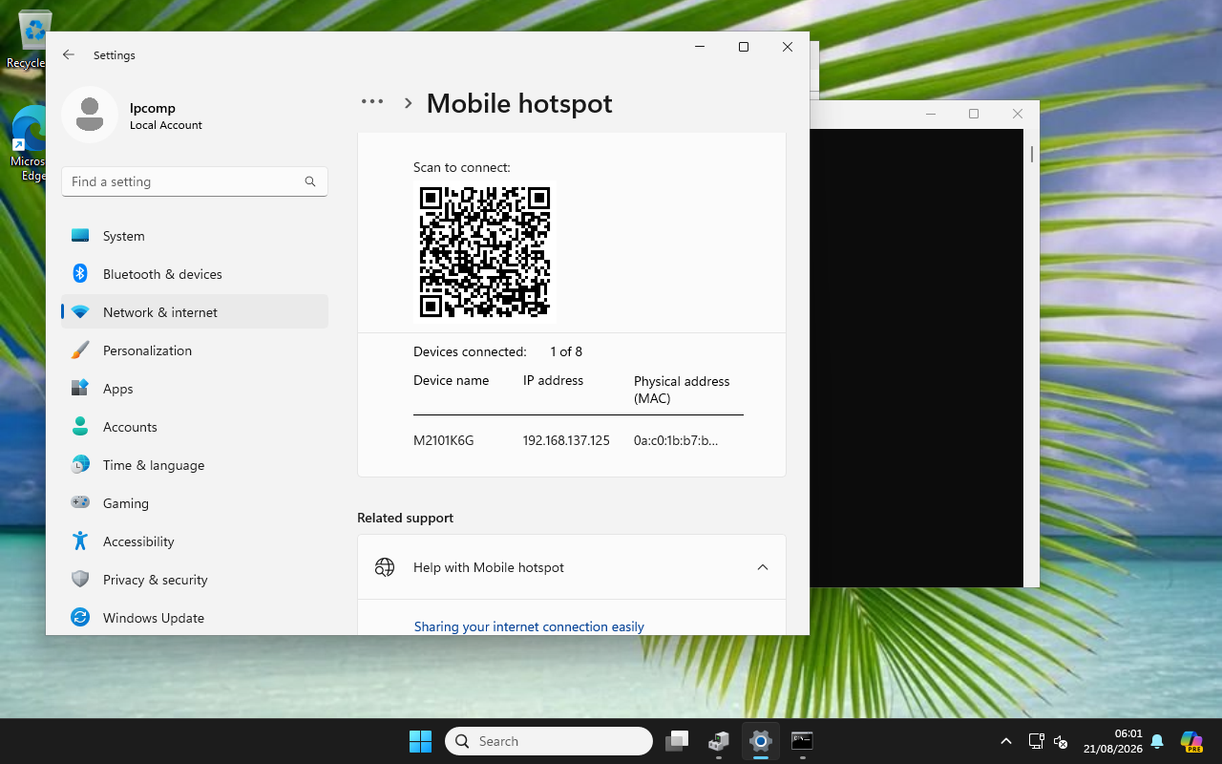
Task: Open Microsoft Edge desktop shortcut
Action: click(x=29, y=143)
